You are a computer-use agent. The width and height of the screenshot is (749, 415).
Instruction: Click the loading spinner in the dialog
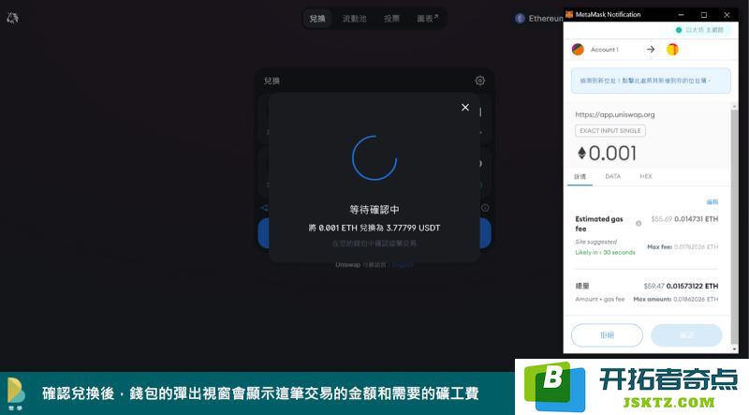click(374, 157)
